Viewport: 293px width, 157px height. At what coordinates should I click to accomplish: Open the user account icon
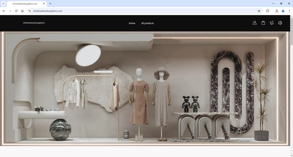254,23
